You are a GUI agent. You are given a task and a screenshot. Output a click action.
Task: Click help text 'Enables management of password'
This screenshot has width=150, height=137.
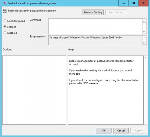point(101,62)
